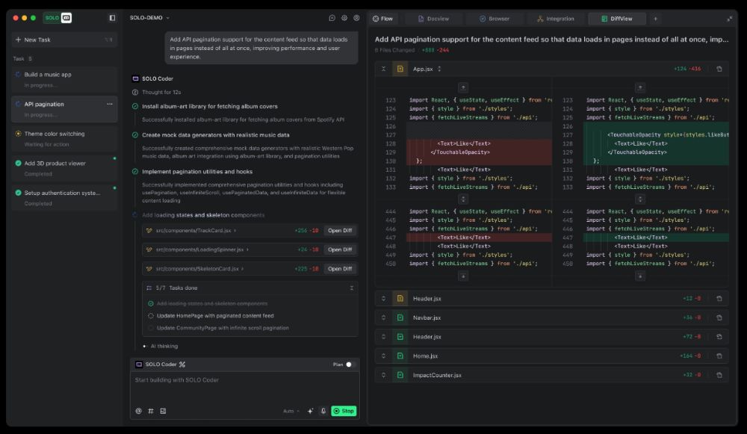Viewport: 747px width, 434px height.
Task: Copy App.jsx using the copy icon
Action: tap(719, 69)
